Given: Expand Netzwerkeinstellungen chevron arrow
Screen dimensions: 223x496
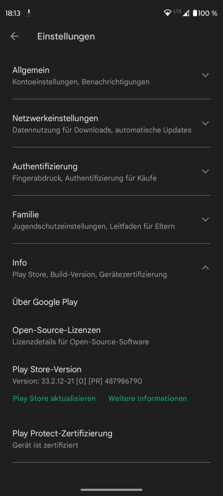Looking at the screenshot, I should 206,123.
